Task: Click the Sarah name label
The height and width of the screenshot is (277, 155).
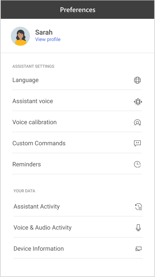Action: pos(44,32)
